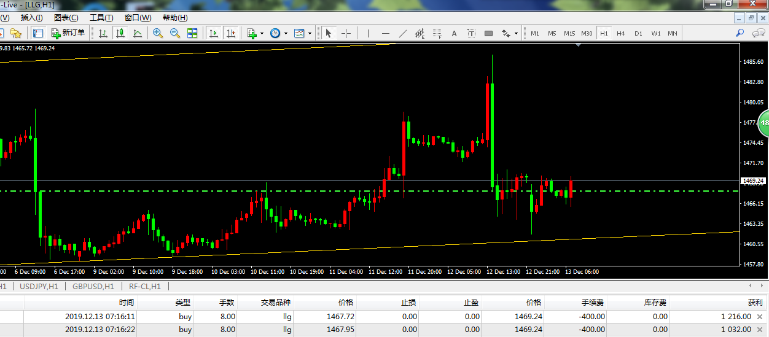This screenshot has height=337, width=769.
Task: Sort orders by 类型 column header
Action: (x=183, y=303)
